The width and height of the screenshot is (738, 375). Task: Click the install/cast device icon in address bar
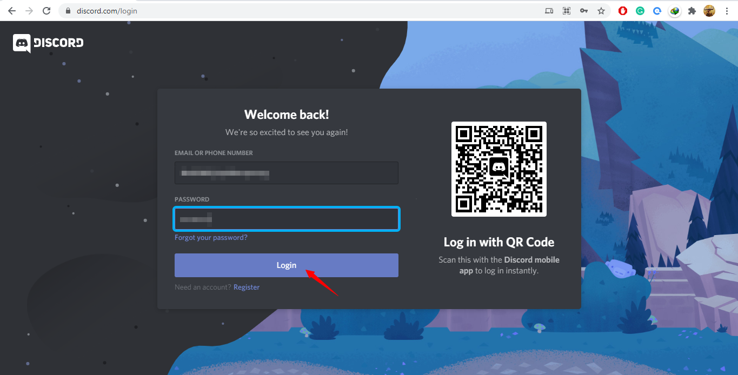tap(549, 11)
